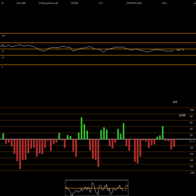Click the 30 level label on RSI chart

(3, 58)
